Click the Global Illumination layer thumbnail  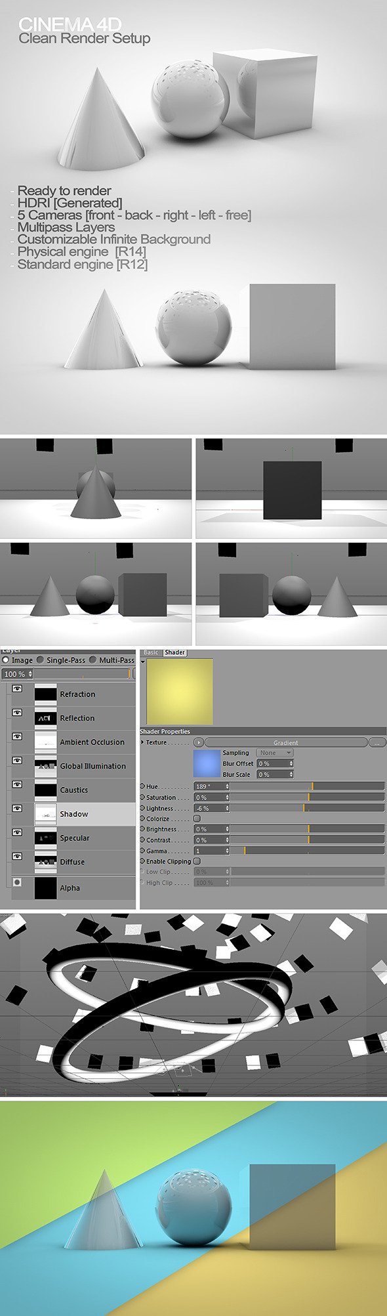[x=45, y=766]
